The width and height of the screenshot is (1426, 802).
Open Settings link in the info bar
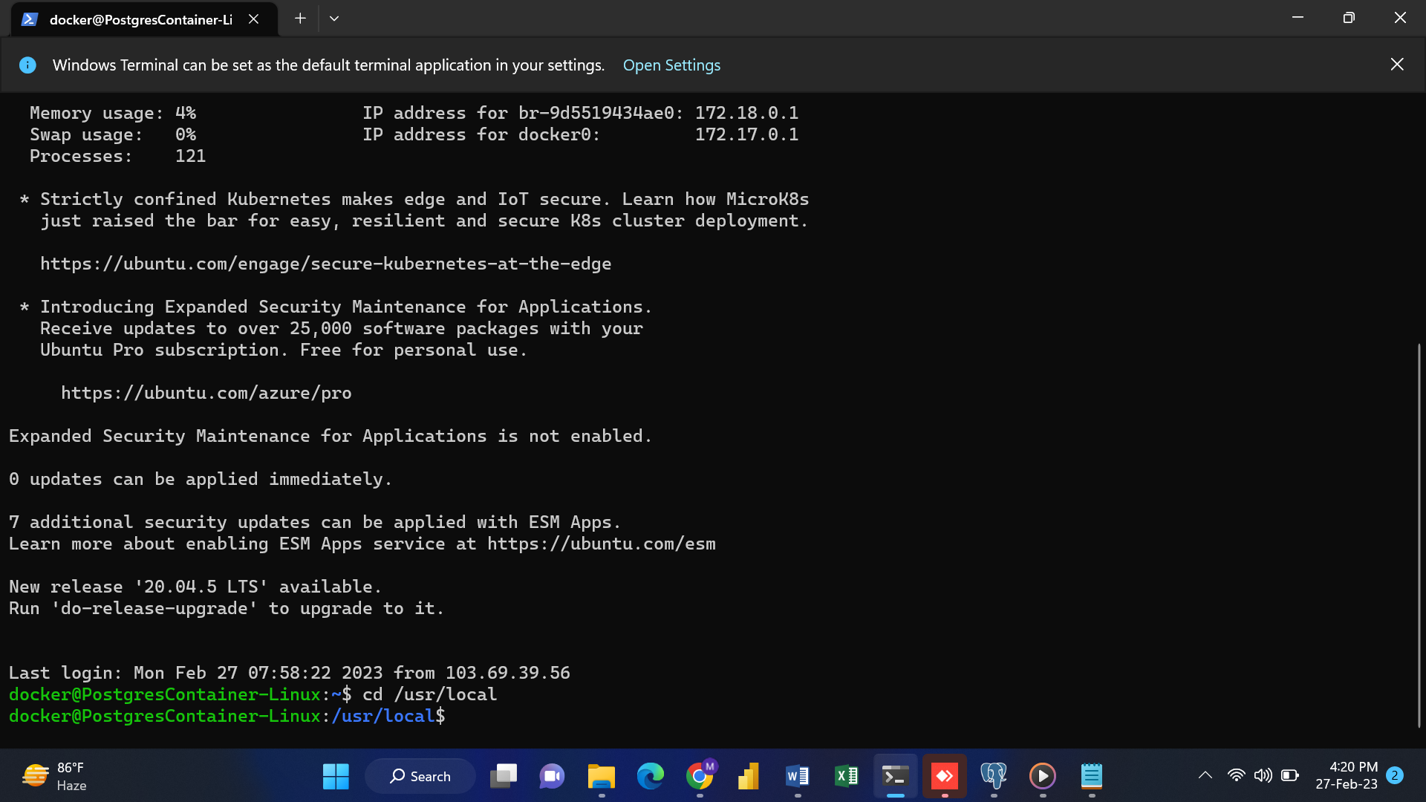pyautogui.click(x=671, y=65)
